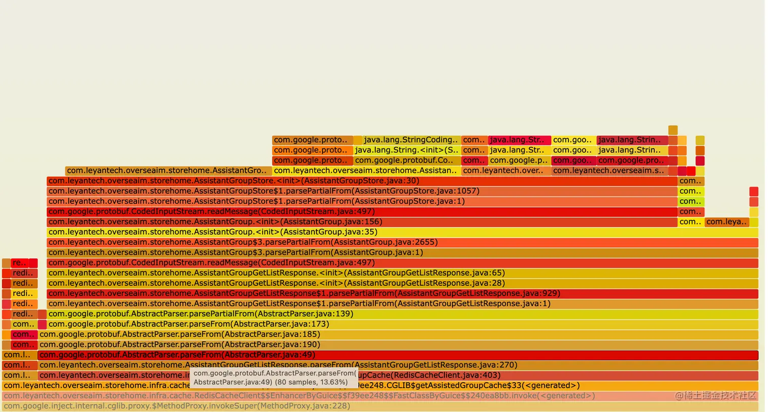Select the java.lang.StringCoding.. frame

411,140
